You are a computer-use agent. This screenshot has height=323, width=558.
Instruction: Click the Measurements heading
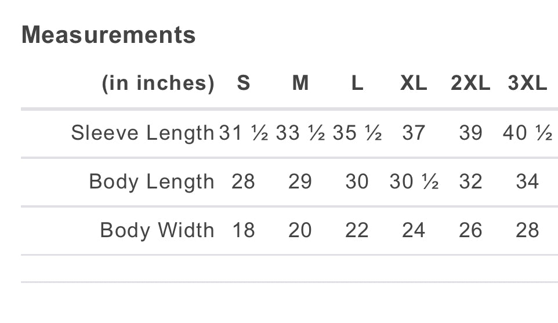click(x=108, y=35)
